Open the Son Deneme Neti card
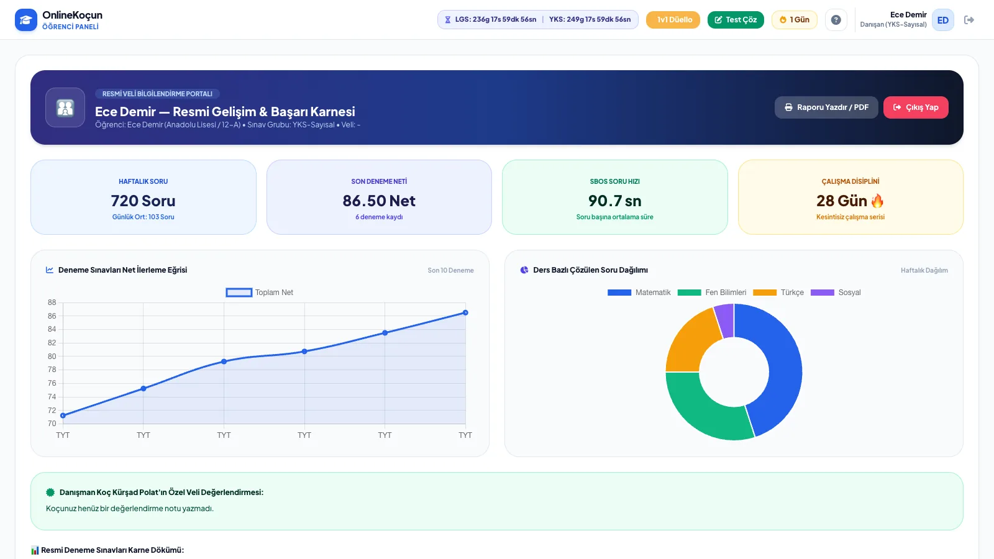The height and width of the screenshot is (559, 994). 379,198
